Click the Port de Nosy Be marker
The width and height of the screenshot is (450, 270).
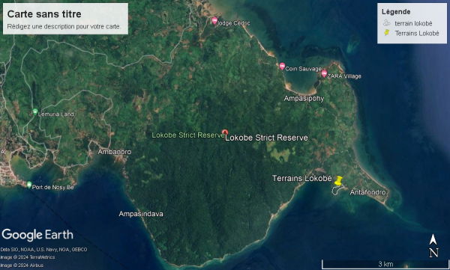tap(29, 185)
